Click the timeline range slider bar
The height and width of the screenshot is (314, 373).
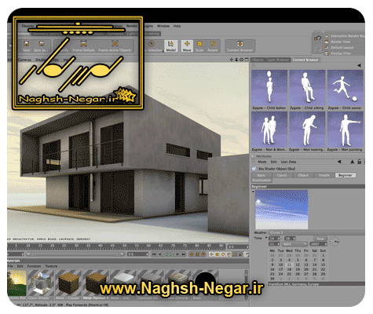click(x=75, y=254)
